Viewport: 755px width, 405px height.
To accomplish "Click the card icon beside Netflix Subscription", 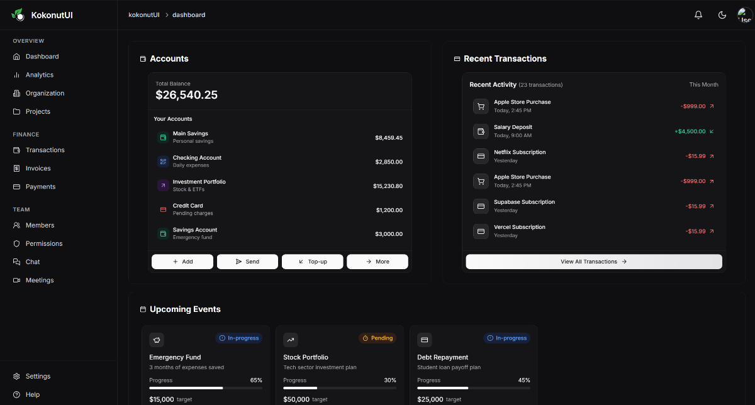I will 481,156.
